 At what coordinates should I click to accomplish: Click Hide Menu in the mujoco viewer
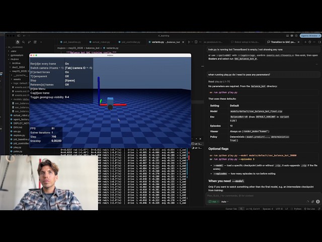38,89
